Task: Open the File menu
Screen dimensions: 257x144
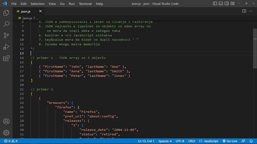Action: tap(14, 4)
